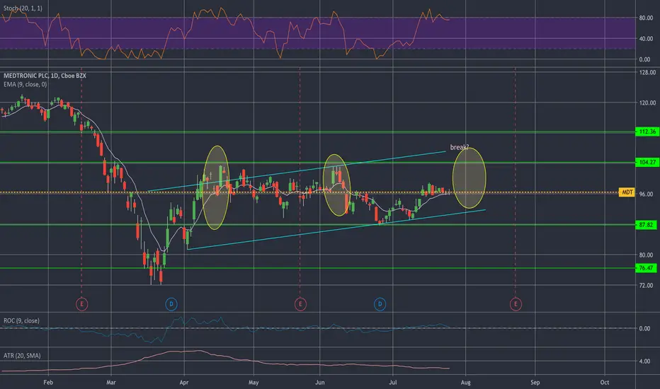The height and width of the screenshot is (389, 660).
Task: Click the Apr label on time axis
Action: click(x=184, y=382)
